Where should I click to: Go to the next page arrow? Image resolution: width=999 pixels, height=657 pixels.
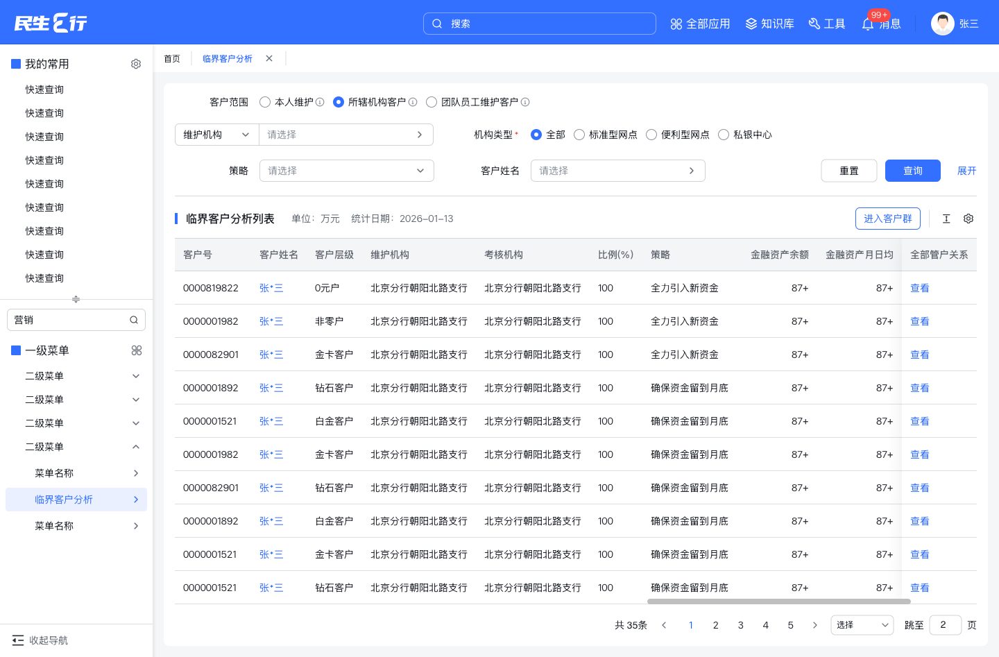pyautogui.click(x=815, y=625)
